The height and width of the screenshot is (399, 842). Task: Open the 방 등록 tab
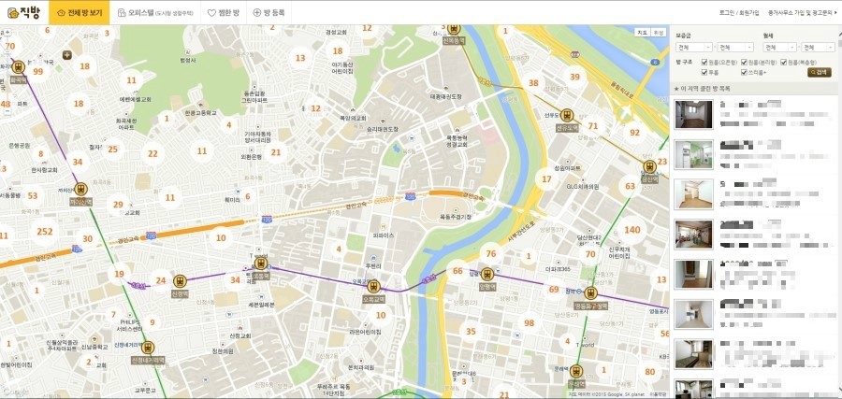click(x=269, y=12)
